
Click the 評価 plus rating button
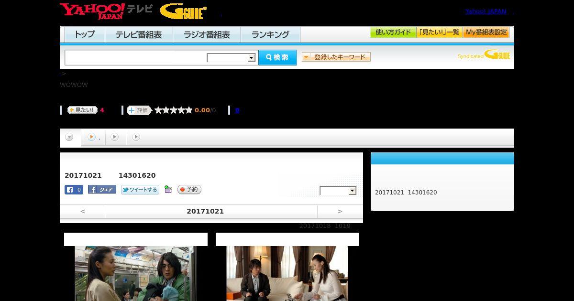(x=139, y=110)
